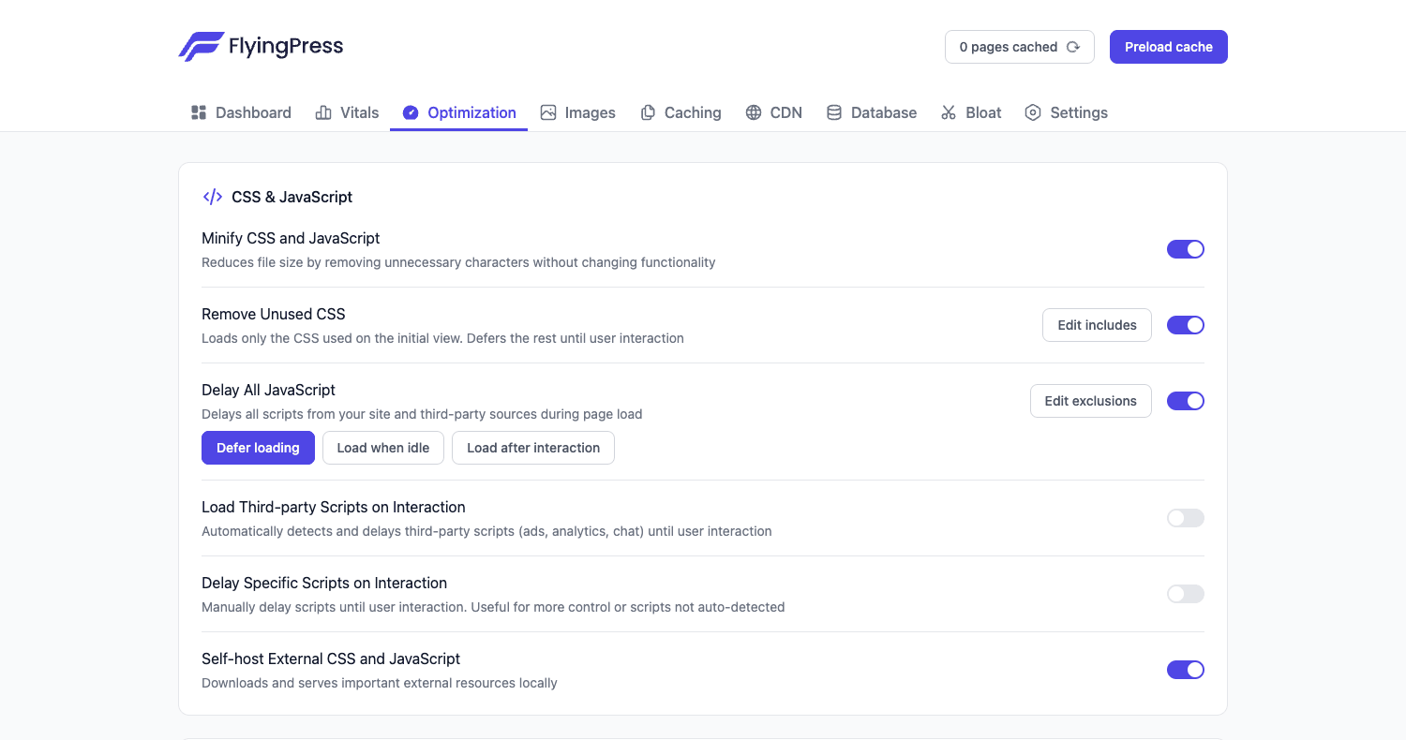Open the Caching tab

tap(681, 112)
